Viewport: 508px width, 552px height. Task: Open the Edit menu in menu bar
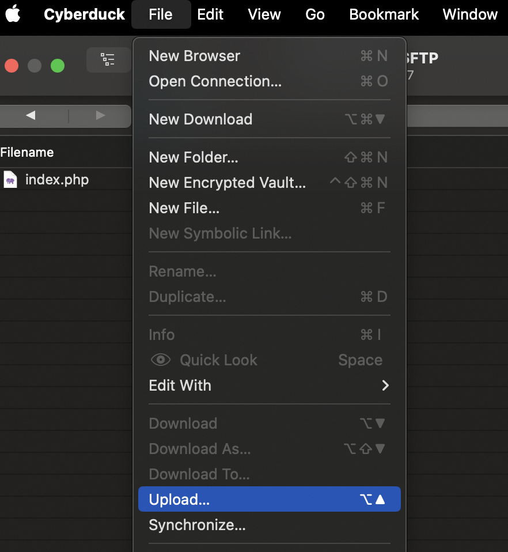click(210, 14)
